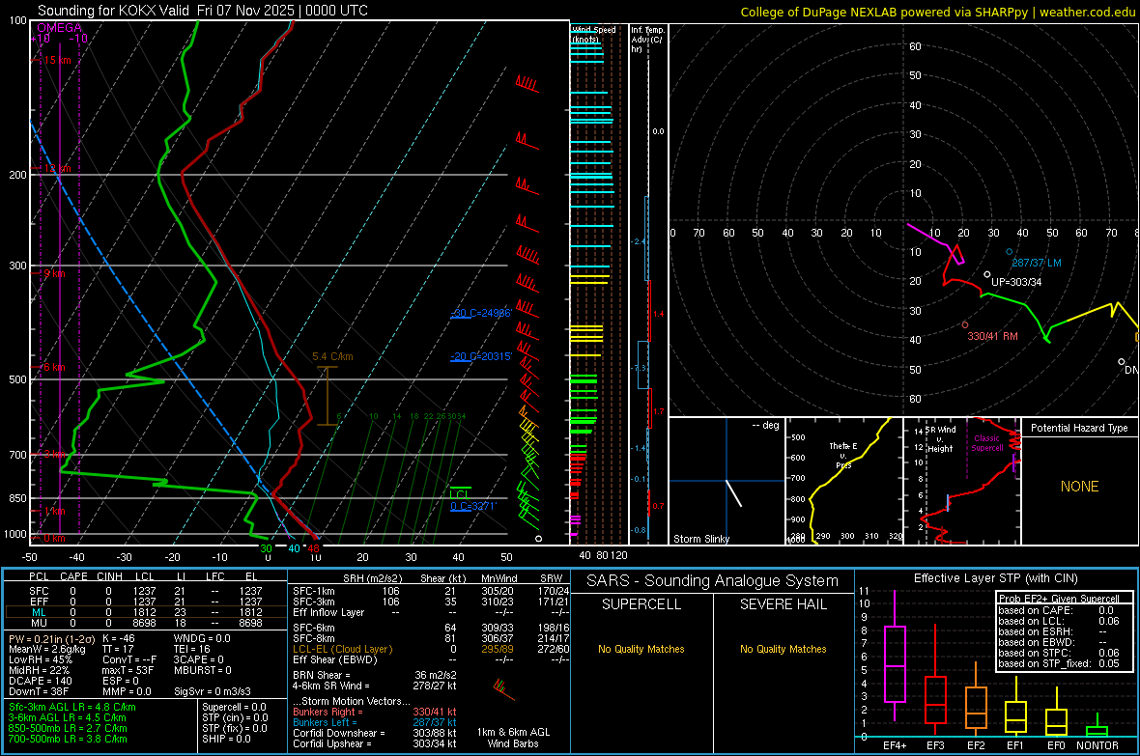Click the Eff Inflow Layer row label

(328, 612)
